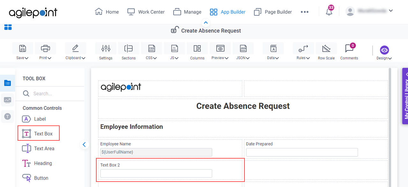Open the Preview toolbar menu
Image resolution: width=408 pixels, height=187 pixels.
coord(220,52)
